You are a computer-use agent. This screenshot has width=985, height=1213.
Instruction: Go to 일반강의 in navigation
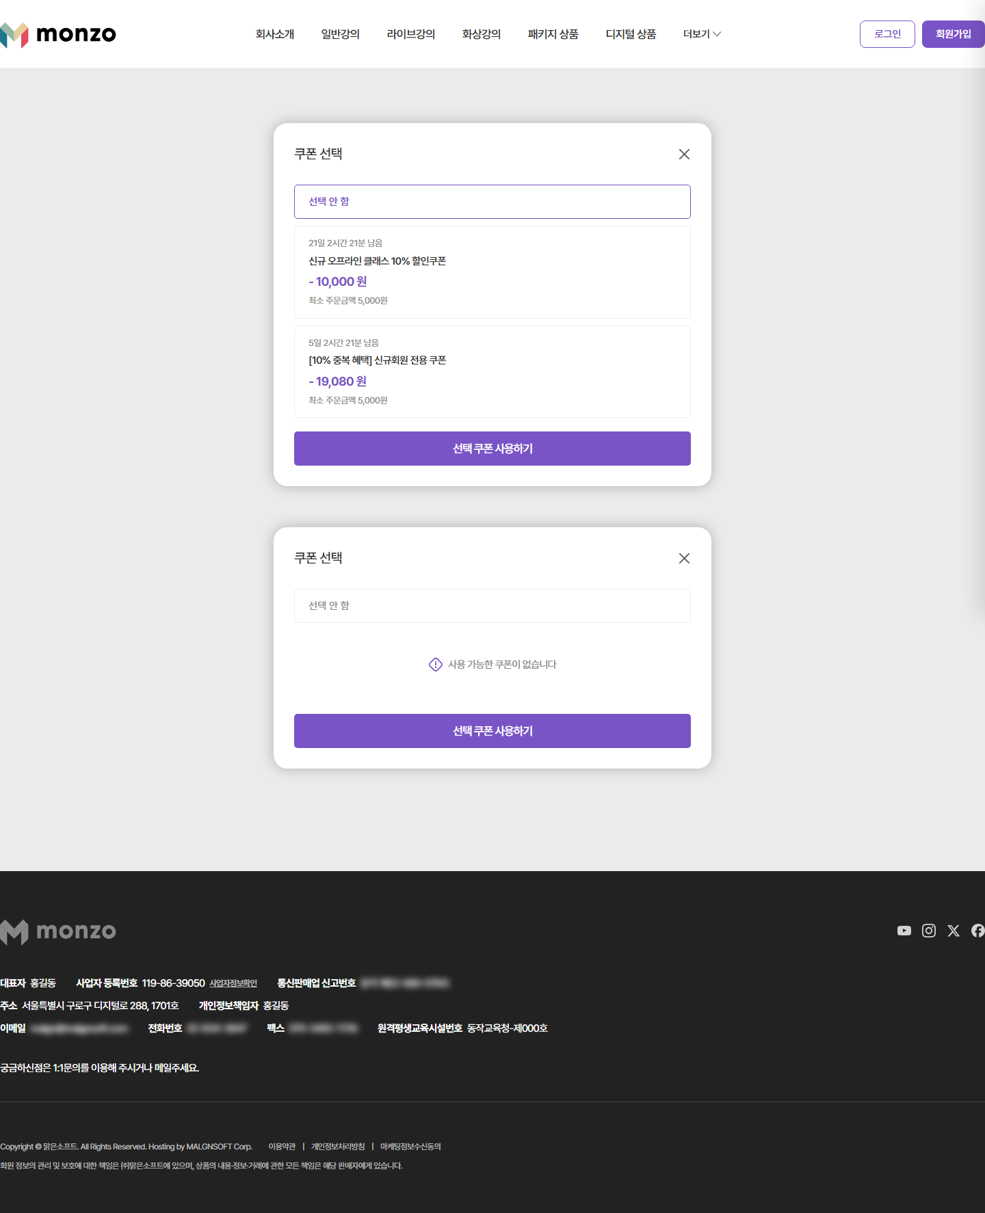[x=341, y=34]
